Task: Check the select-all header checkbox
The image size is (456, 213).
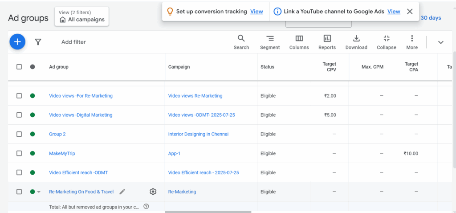Action: (19, 67)
